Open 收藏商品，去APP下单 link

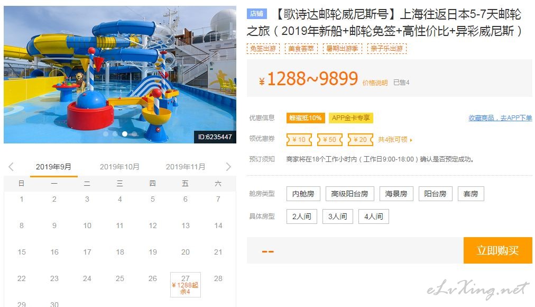point(500,118)
